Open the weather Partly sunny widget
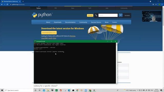Image resolution: width=164 pixels, height=92 pixels. [130, 90]
